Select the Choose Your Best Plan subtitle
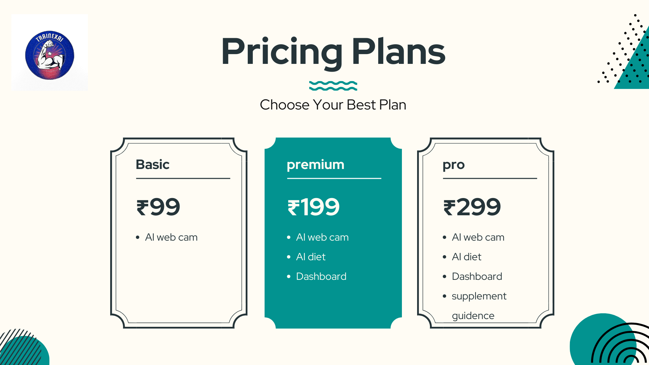Viewport: 649px width, 365px height. pyautogui.click(x=333, y=105)
